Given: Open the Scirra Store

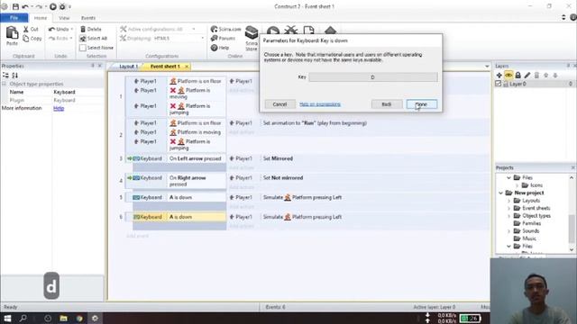Looking at the screenshot, I should (x=252, y=38).
